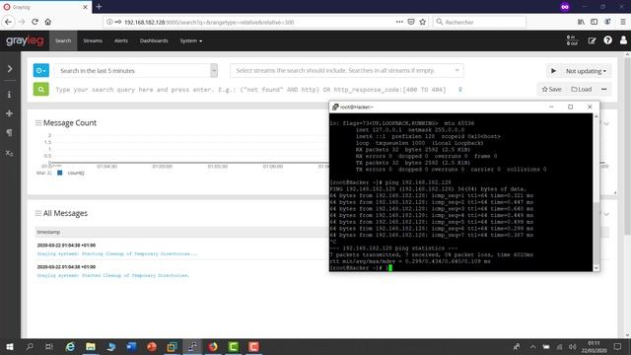The height and width of the screenshot is (355, 631).
Task: Open the 'Not updating' interval dropdown
Action: tap(586, 71)
